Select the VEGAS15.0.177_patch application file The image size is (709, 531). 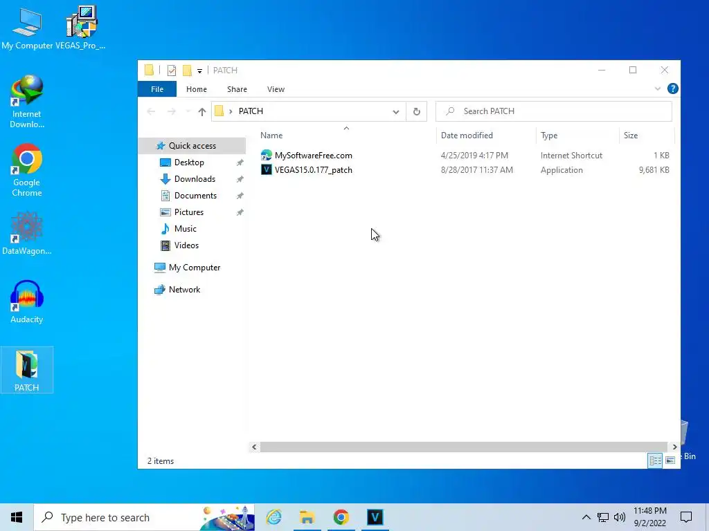pyautogui.click(x=314, y=170)
